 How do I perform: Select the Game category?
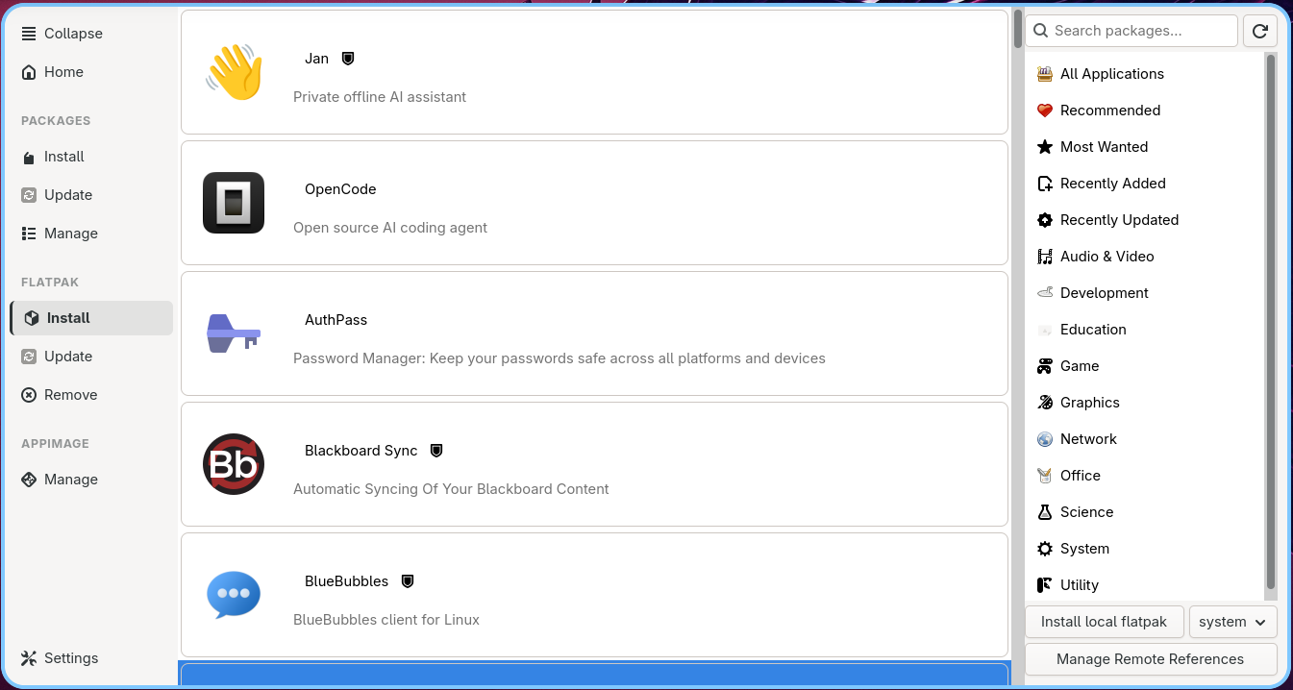tap(1144, 366)
